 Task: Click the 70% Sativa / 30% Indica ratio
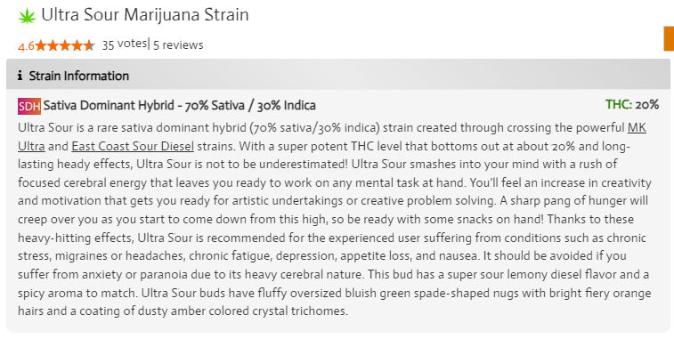[x=250, y=106]
